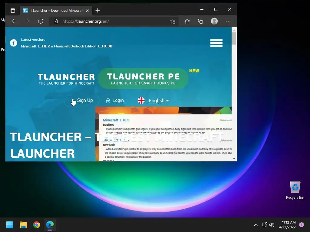310x232 pixels.
Task: Open the Windows Start menu
Action: tap(10, 225)
